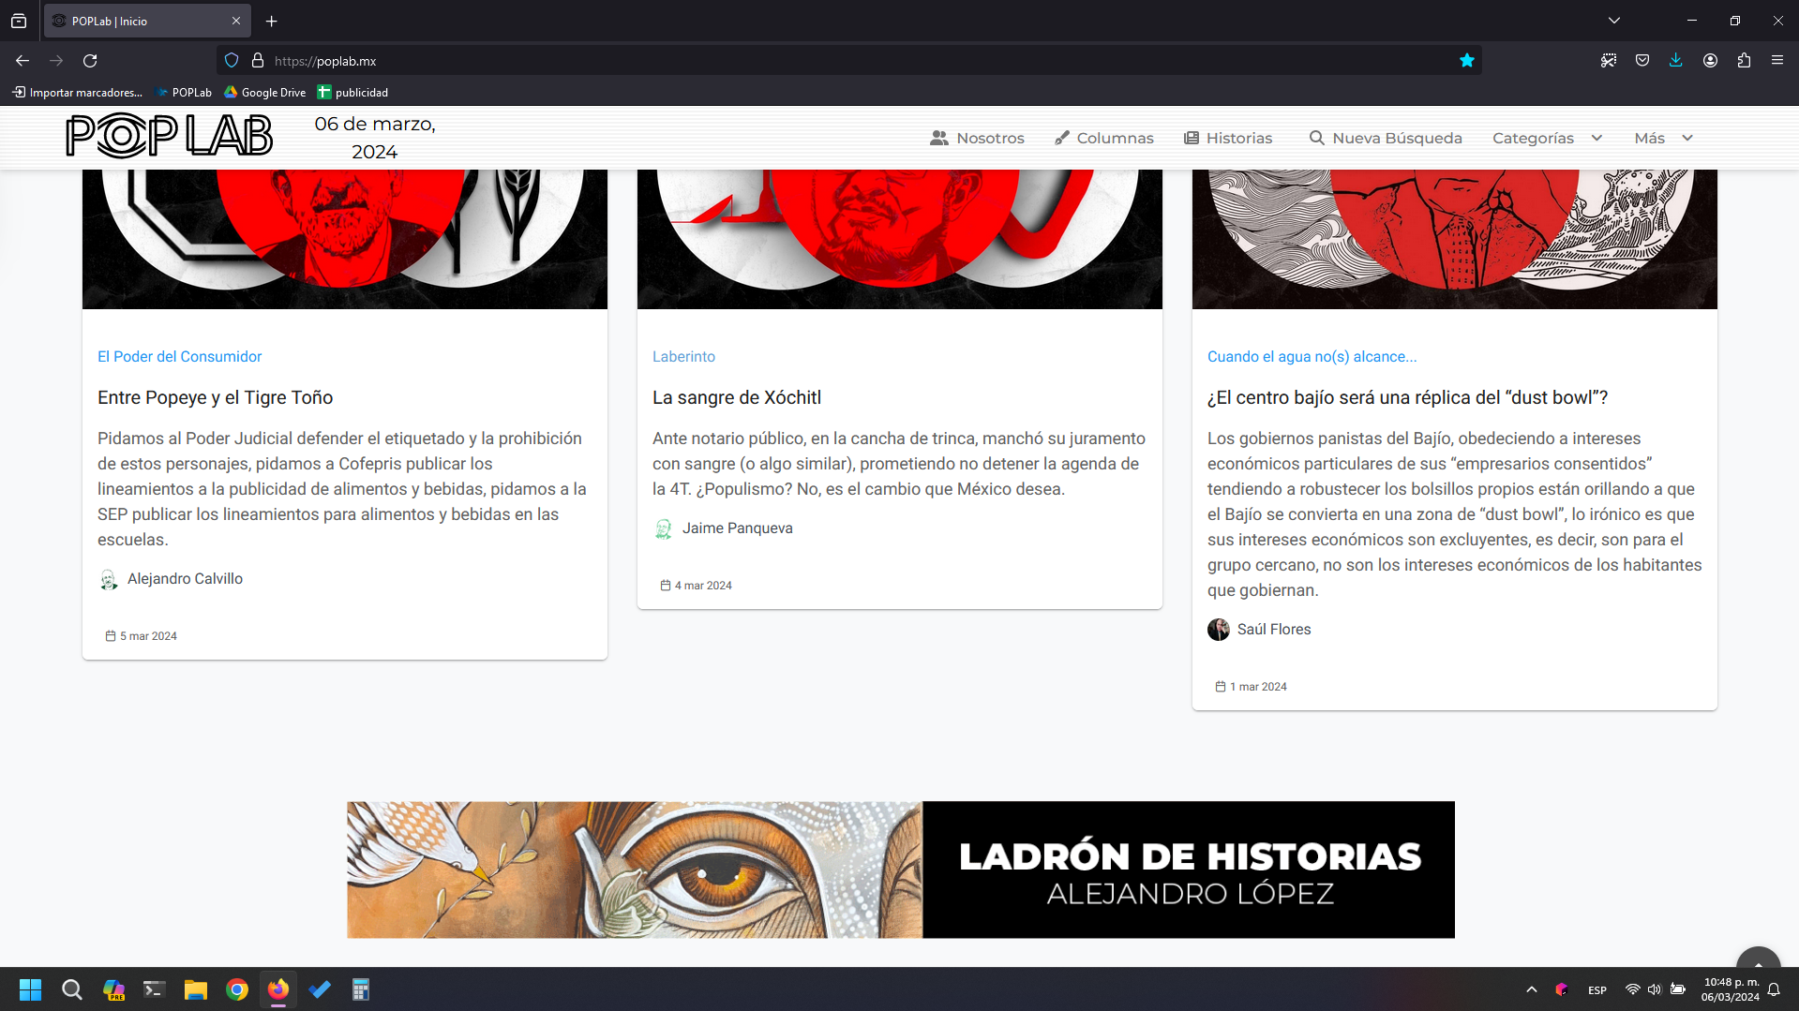Click the scroll-to-top round button
The image size is (1799, 1011).
point(1758,962)
